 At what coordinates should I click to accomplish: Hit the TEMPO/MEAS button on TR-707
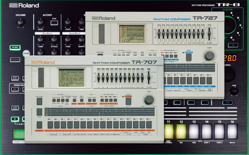[82, 100]
